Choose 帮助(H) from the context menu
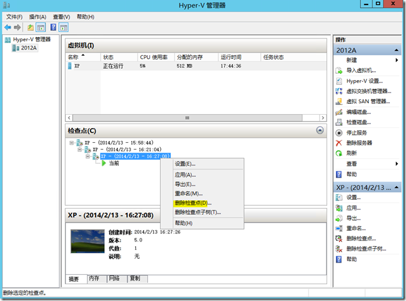The image size is (406, 301). [x=202, y=223]
